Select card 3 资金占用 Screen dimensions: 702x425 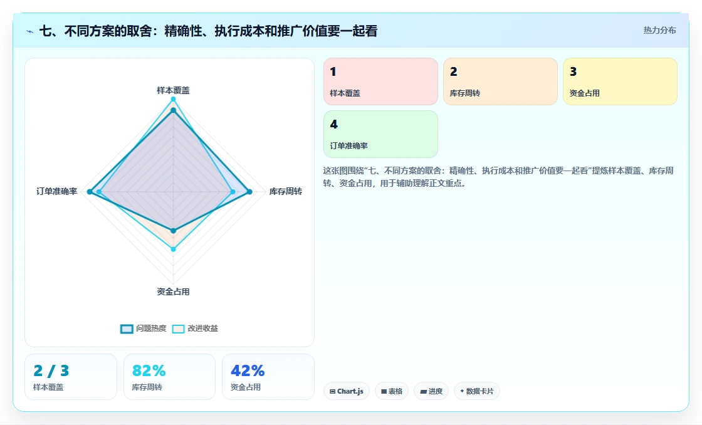pyautogui.click(x=620, y=81)
